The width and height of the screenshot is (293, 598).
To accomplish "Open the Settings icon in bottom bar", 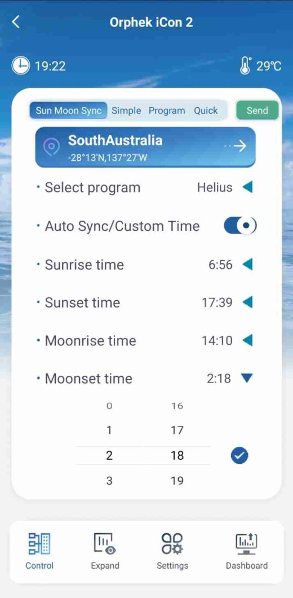I will (172, 543).
